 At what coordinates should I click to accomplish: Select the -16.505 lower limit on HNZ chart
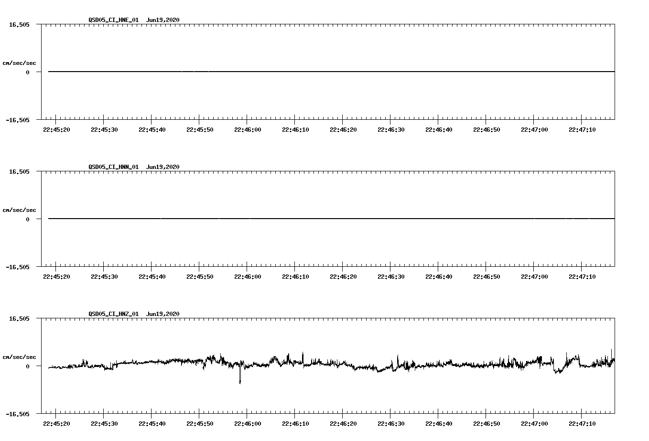tap(18, 414)
